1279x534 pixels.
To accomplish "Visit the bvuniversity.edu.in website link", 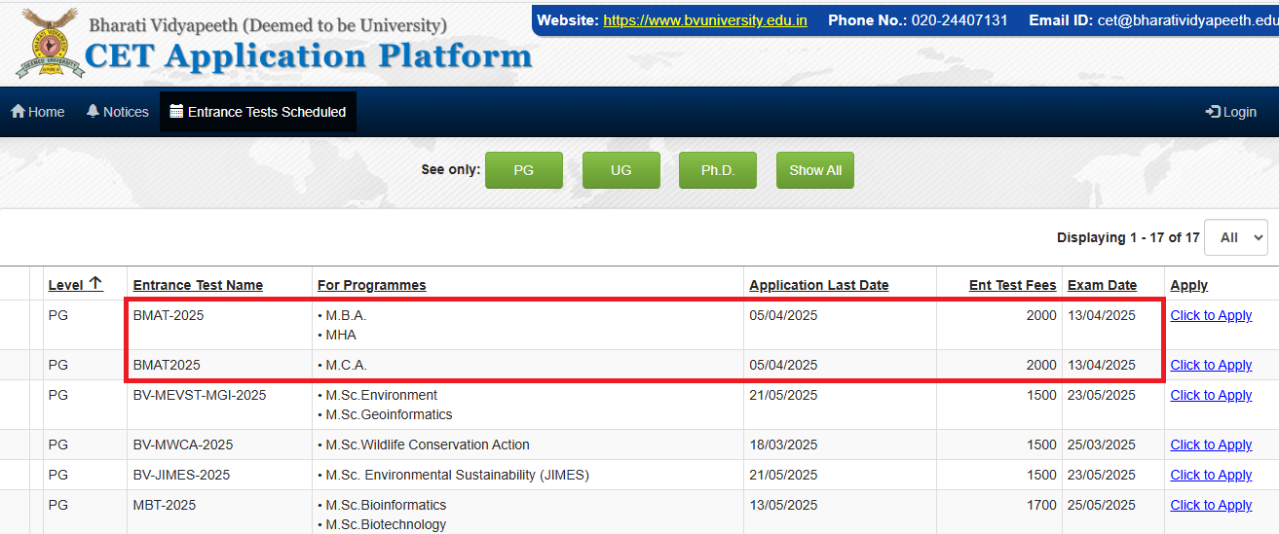I will (x=705, y=19).
